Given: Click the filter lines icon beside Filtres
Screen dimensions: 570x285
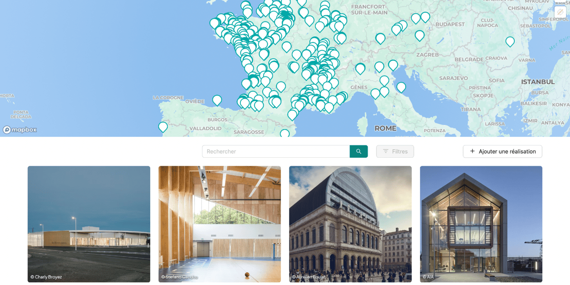Looking at the screenshot, I should point(386,152).
